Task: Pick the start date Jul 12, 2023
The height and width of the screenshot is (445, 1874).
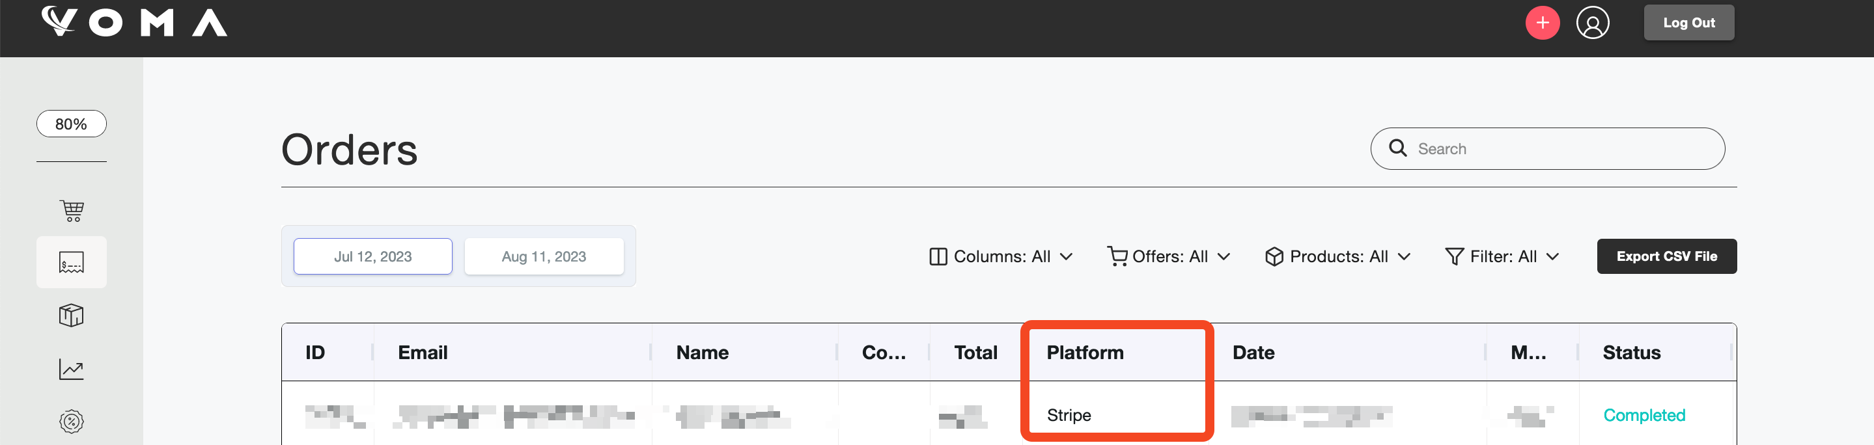Action: 372,257
